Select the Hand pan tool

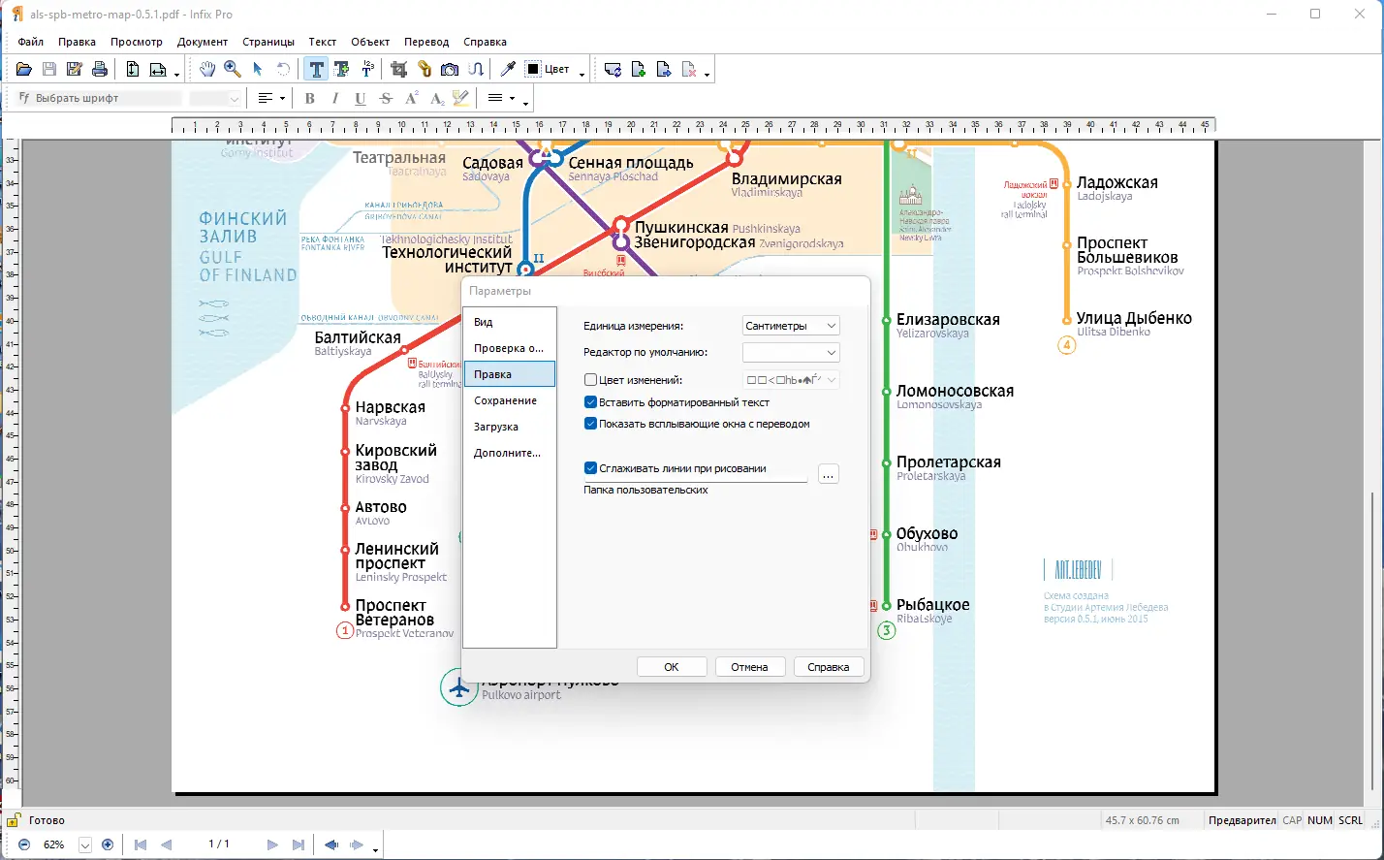(x=207, y=69)
